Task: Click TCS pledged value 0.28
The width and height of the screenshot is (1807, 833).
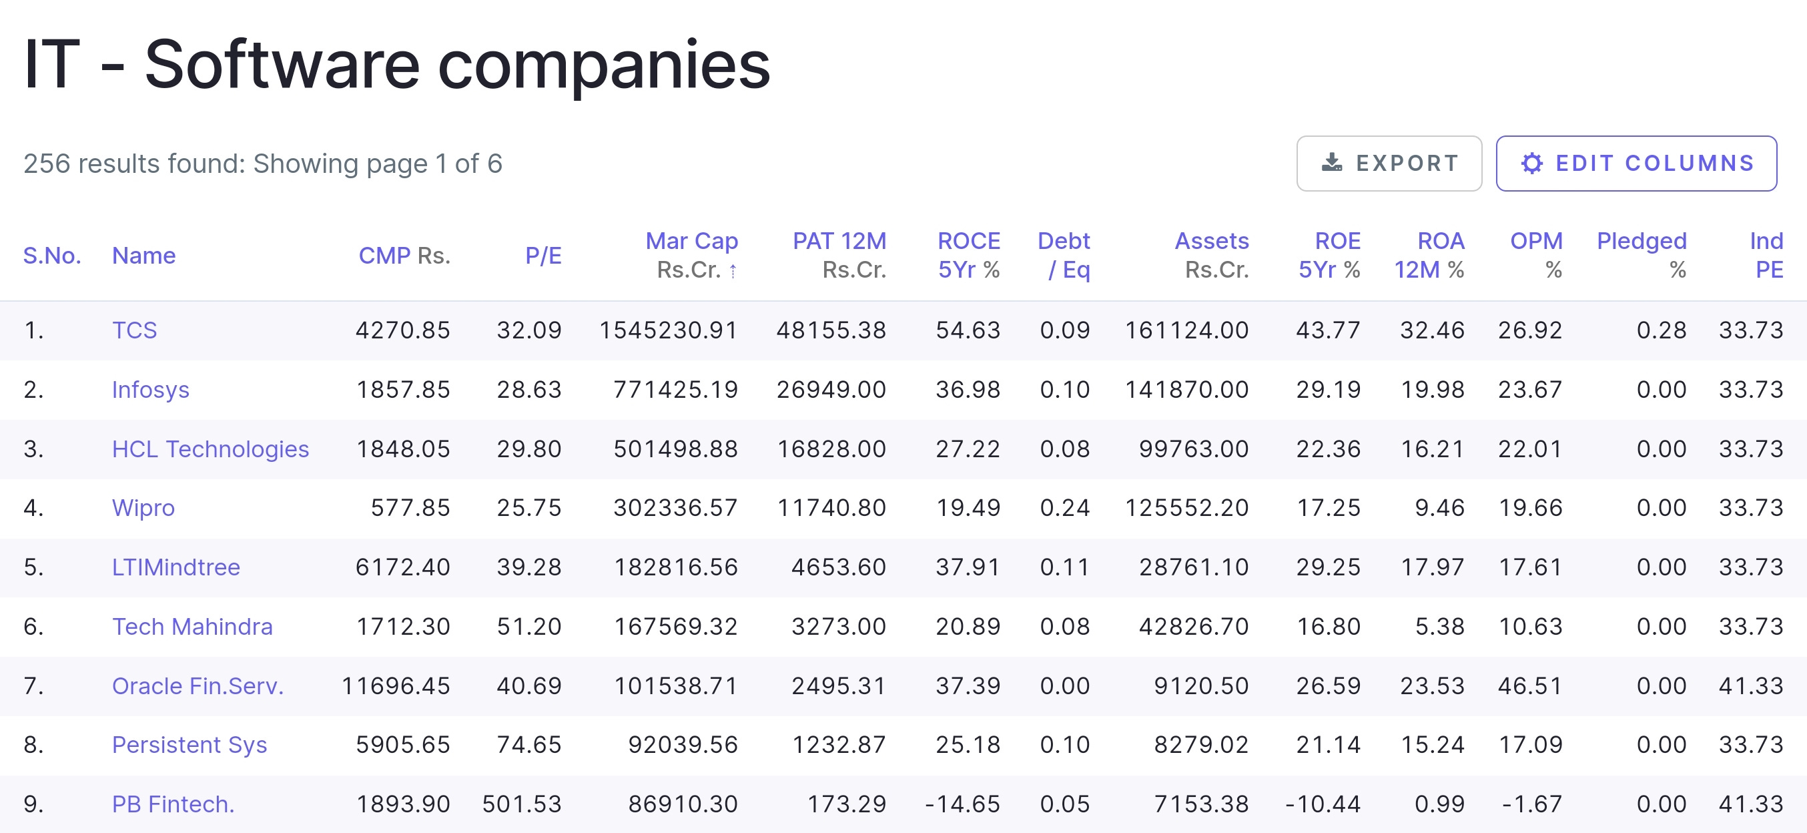Action: click(1661, 330)
